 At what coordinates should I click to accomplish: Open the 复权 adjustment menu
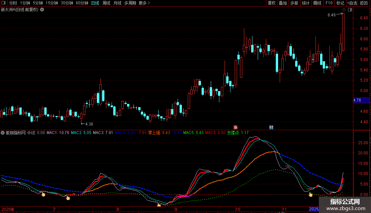pyautogui.click(x=272, y=3)
